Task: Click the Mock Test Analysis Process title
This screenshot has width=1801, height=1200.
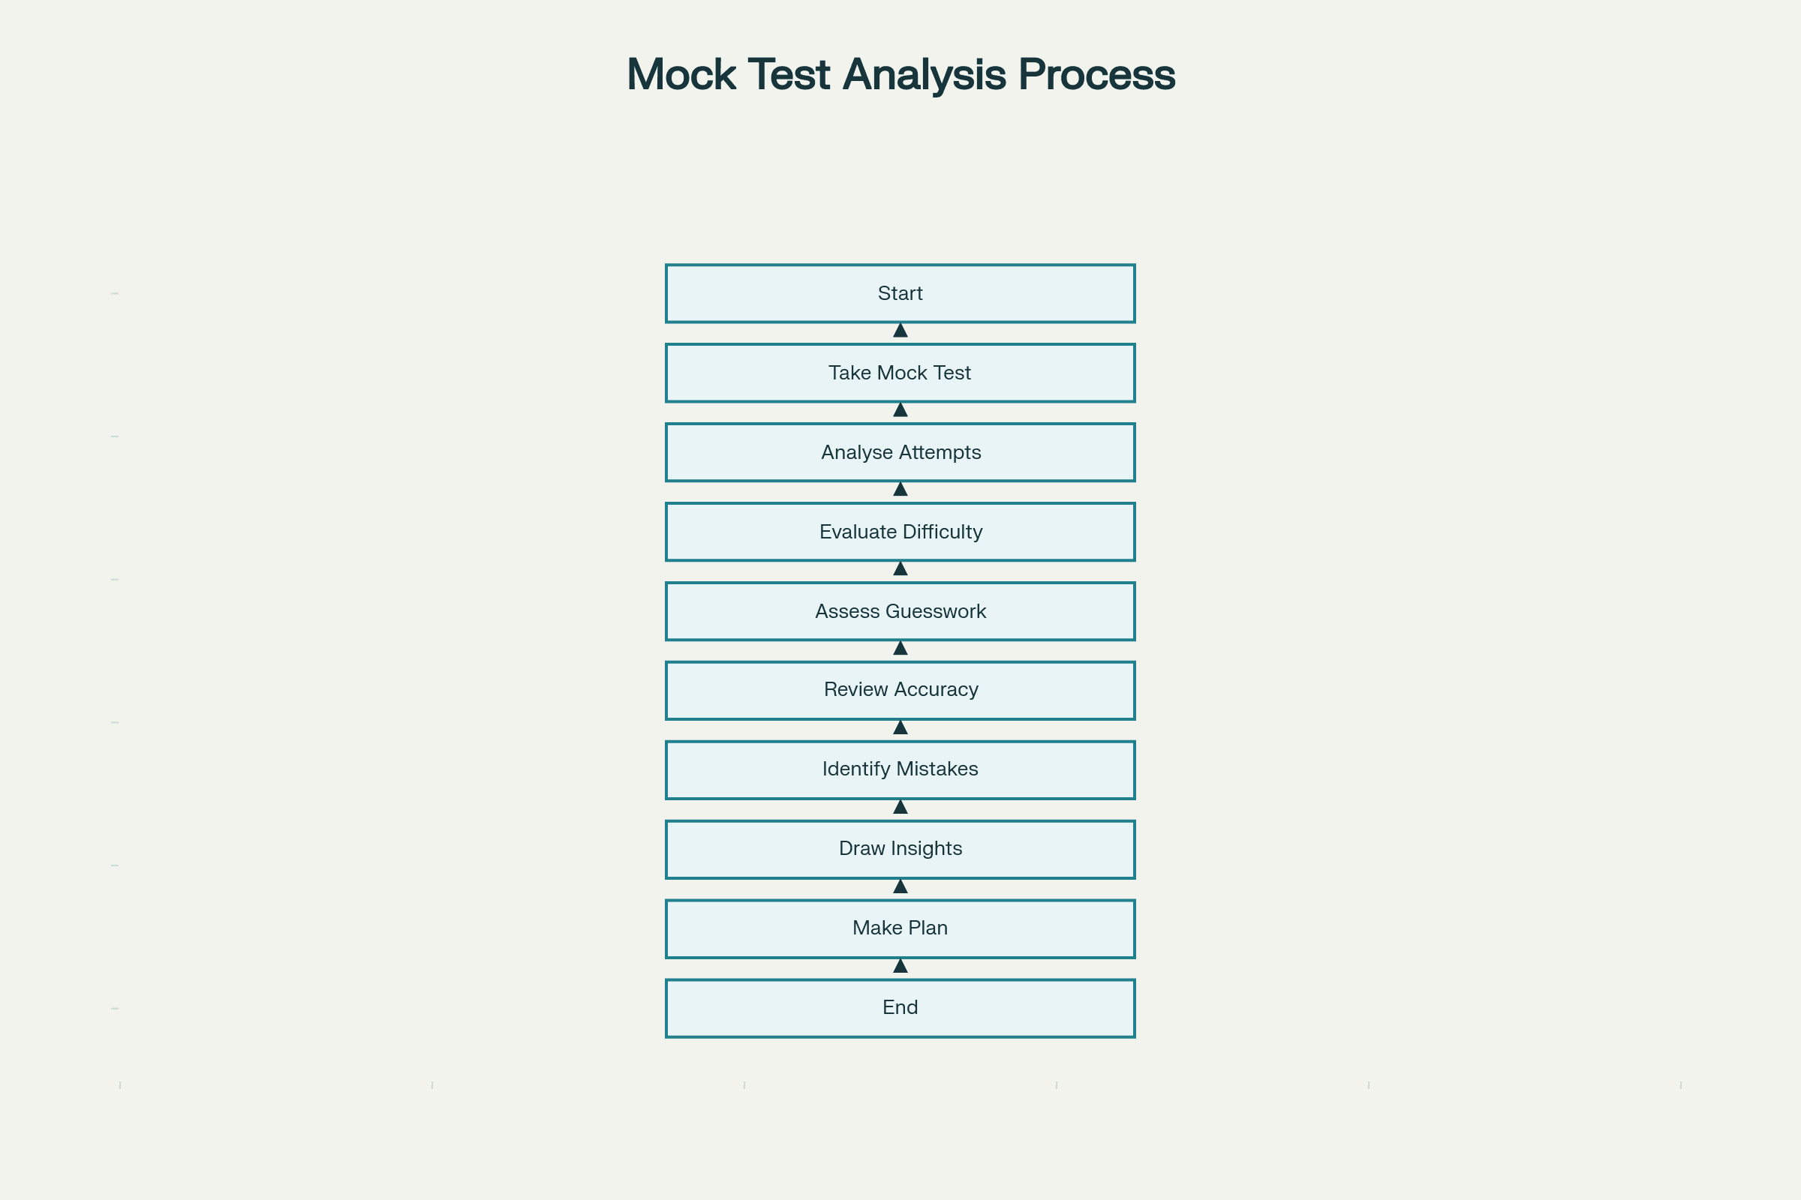Action: pyautogui.click(x=900, y=74)
